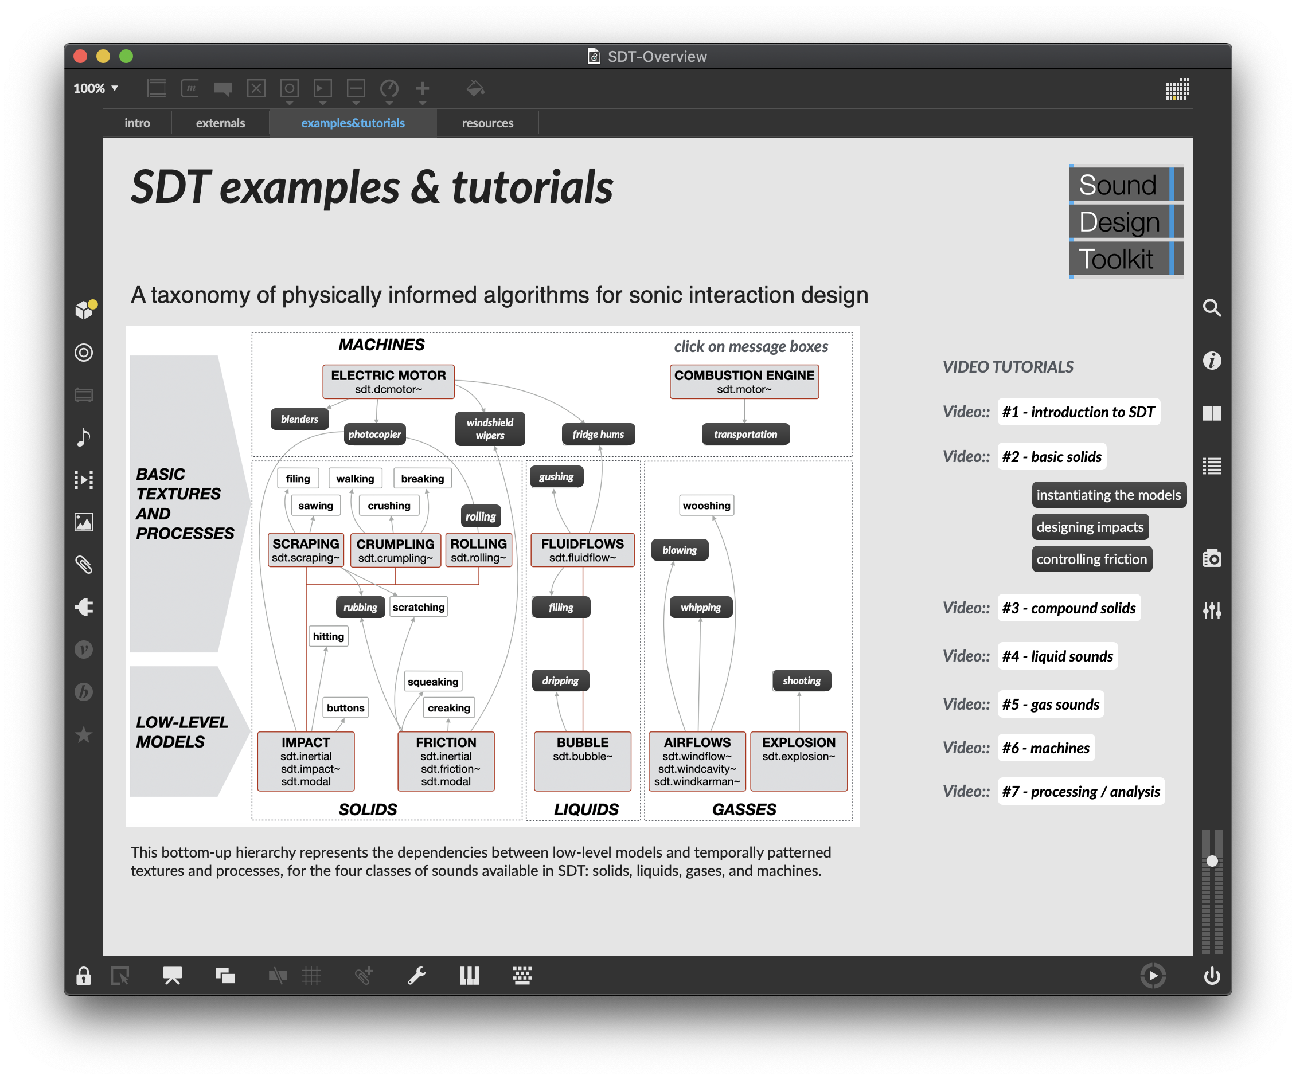Toggle the patcher lock icon
Image resolution: width=1296 pixels, height=1080 pixels.
(x=84, y=976)
